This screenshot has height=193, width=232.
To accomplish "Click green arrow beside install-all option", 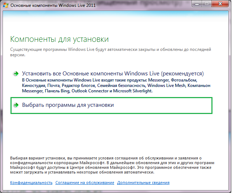I will coord(16,74).
